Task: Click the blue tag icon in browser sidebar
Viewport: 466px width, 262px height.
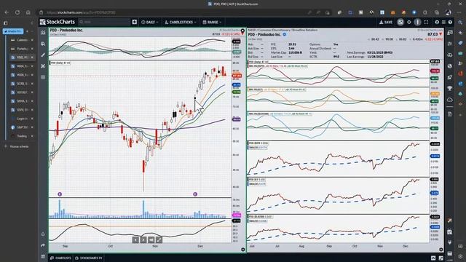Action: click(460, 43)
